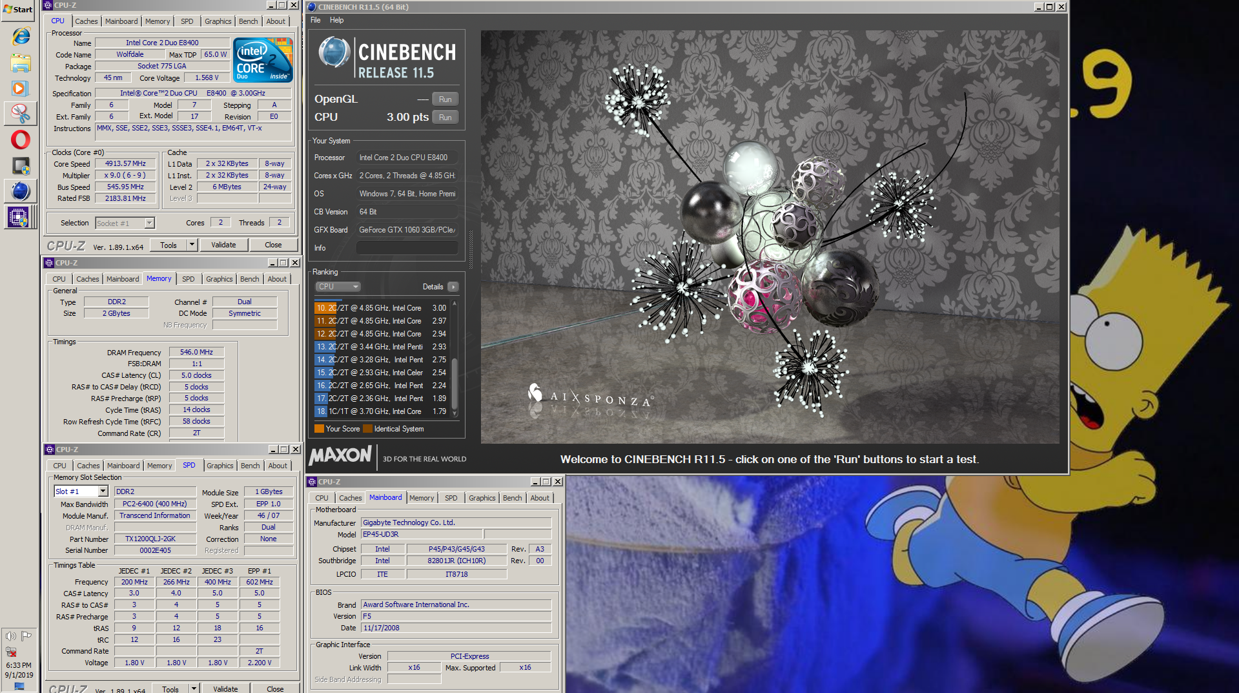Click the brown Identical System color swatch
This screenshot has height=693, width=1239.
[367, 429]
